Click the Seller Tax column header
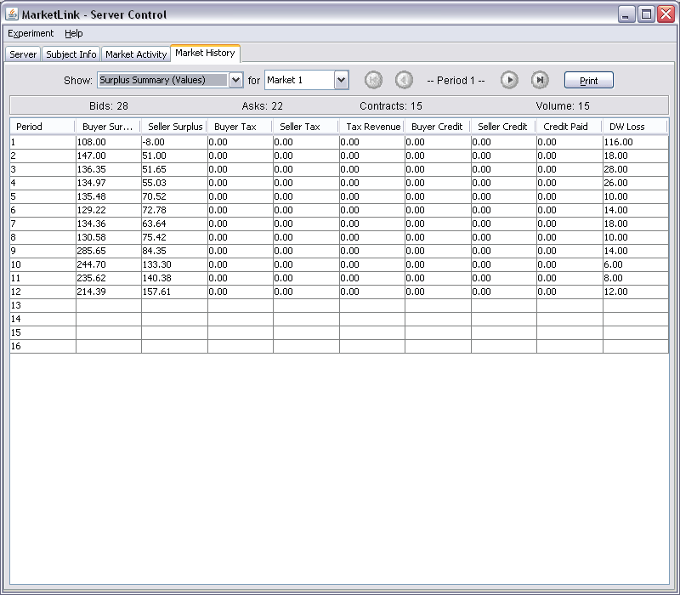This screenshot has width=680, height=595. tap(306, 127)
